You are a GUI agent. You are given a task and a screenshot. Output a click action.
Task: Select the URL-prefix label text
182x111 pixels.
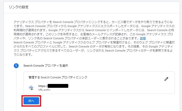(x=44, y=90)
